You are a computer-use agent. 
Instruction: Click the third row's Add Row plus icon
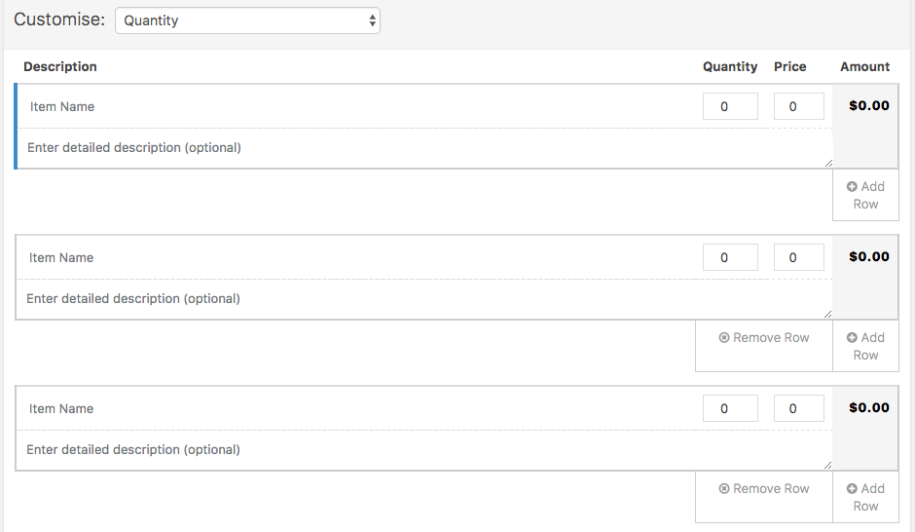[x=852, y=489]
